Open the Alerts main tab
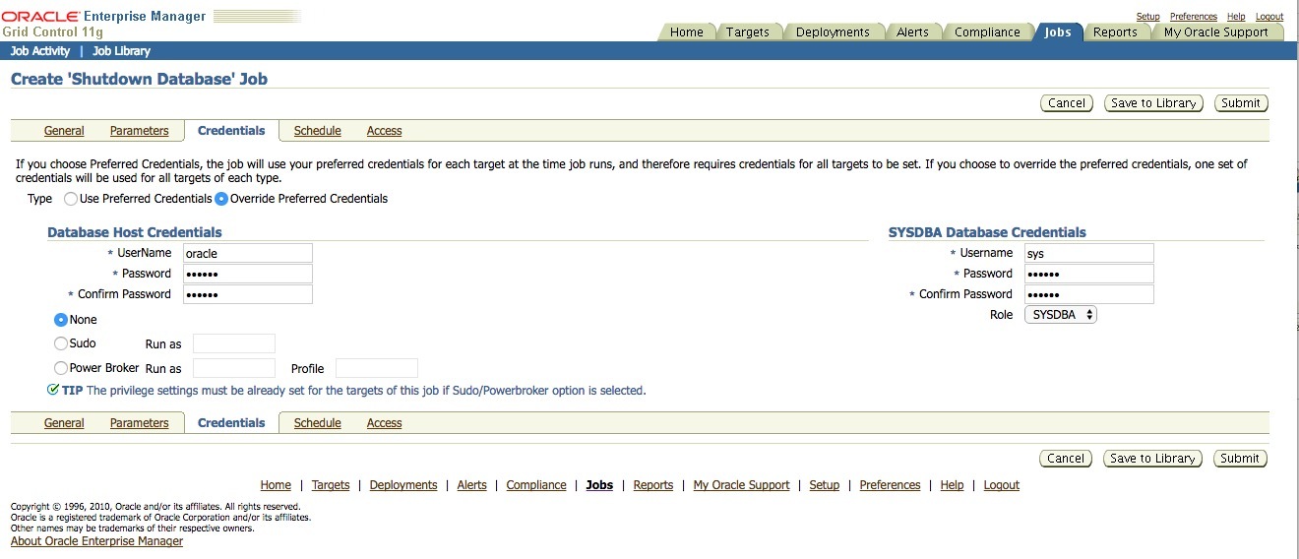This screenshot has height=559, width=1299. tap(913, 32)
